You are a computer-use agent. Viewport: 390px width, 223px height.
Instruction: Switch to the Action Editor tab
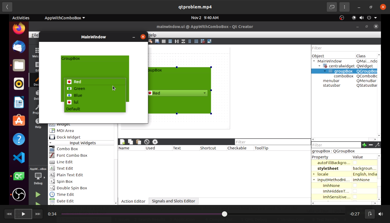click(133, 201)
